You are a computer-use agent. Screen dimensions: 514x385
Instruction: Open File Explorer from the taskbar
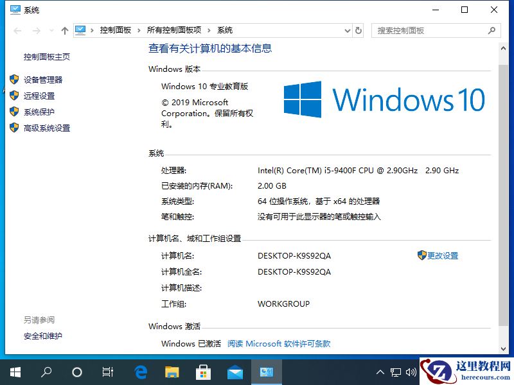click(172, 372)
